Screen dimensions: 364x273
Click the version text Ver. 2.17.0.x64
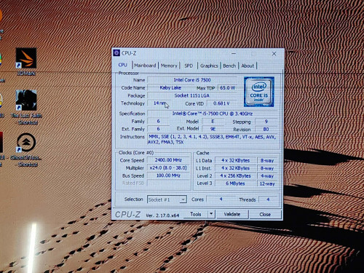click(x=162, y=215)
